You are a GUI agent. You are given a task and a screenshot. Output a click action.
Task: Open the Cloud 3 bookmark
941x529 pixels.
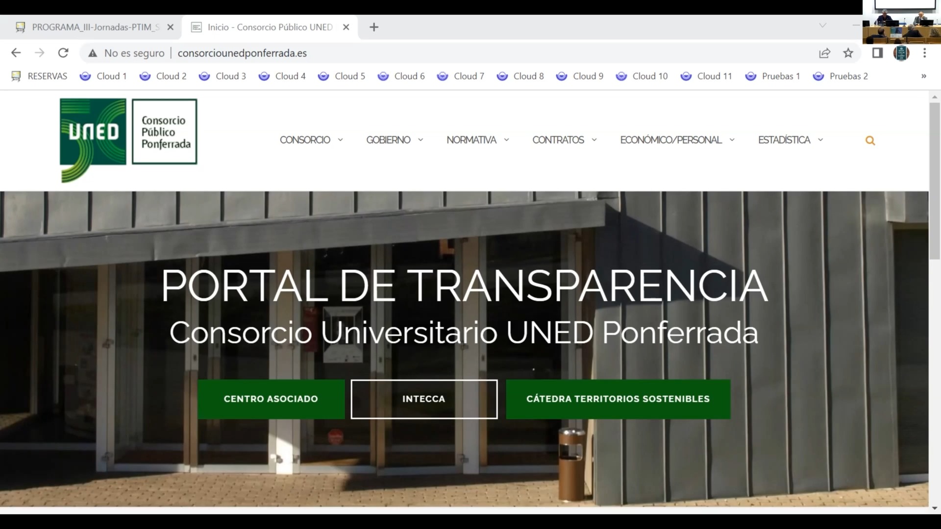click(223, 76)
